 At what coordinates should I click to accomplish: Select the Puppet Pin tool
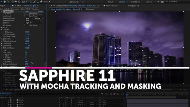[50, 2]
